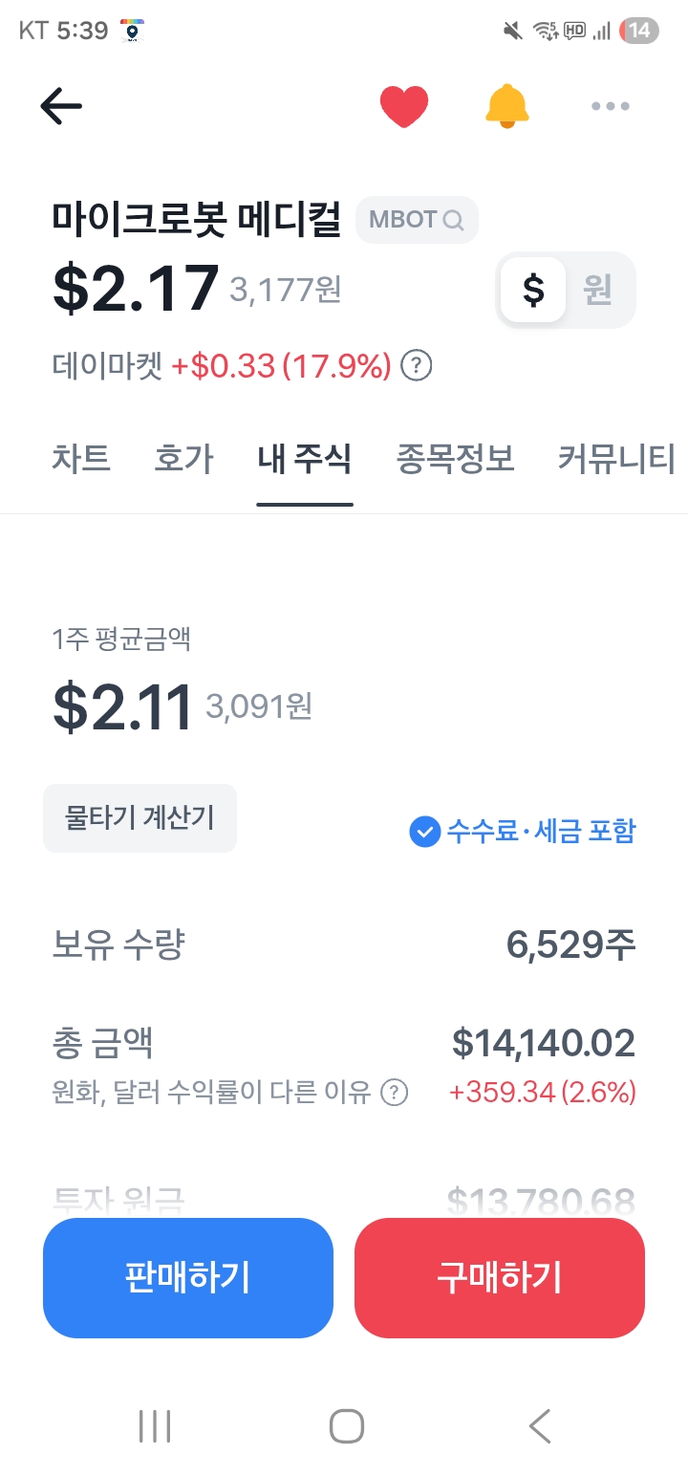Tap the 원화, 달러 수익률이 다른 이유 link
The image size is (688, 1476).
click(211, 1092)
